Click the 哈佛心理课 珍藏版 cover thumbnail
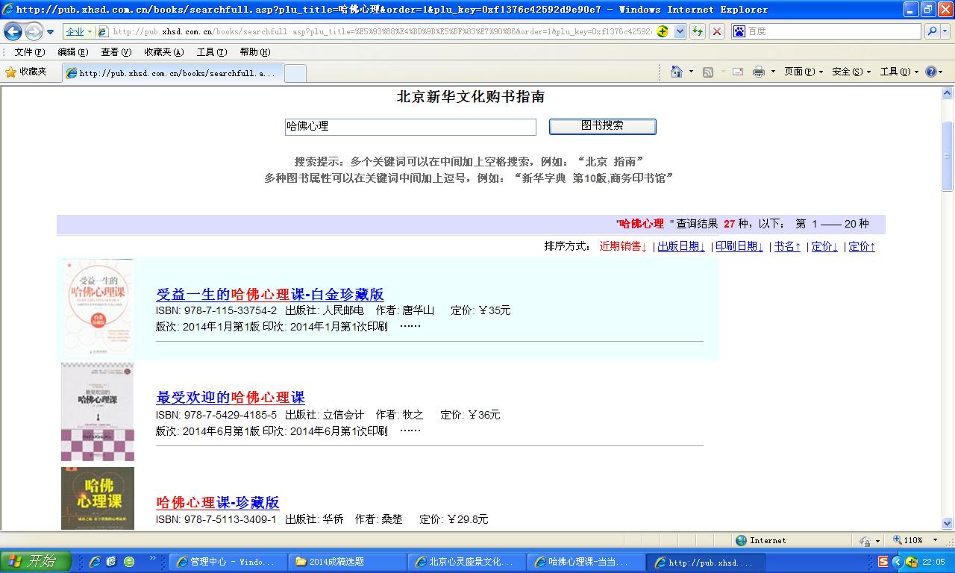Screen dimensions: 955x573 [98, 498]
